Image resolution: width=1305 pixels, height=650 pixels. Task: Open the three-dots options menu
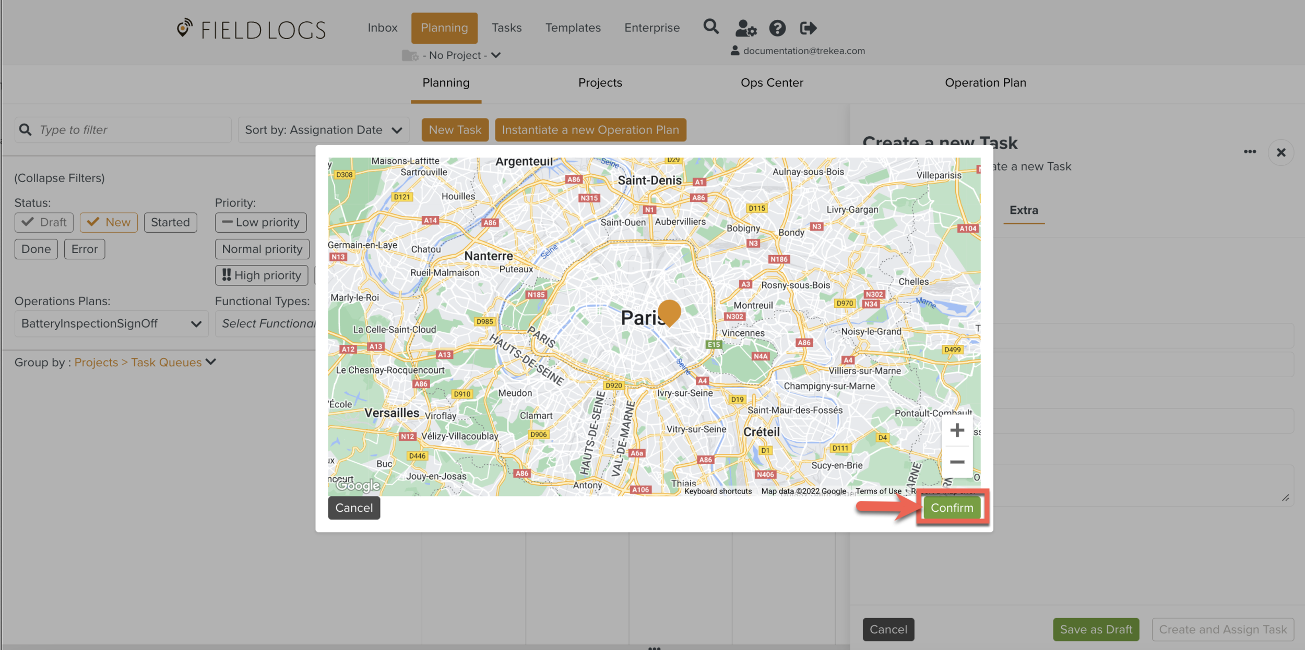pyautogui.click(x=1250, y=152)
